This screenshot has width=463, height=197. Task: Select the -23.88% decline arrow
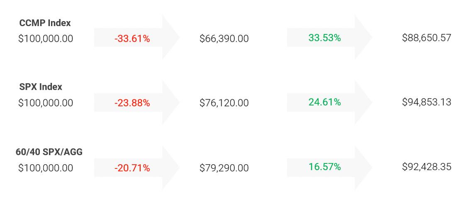(x=137, y=102)
